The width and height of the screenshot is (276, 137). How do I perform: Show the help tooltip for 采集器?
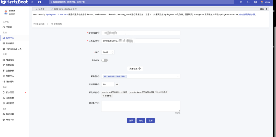tap(98, 76)
